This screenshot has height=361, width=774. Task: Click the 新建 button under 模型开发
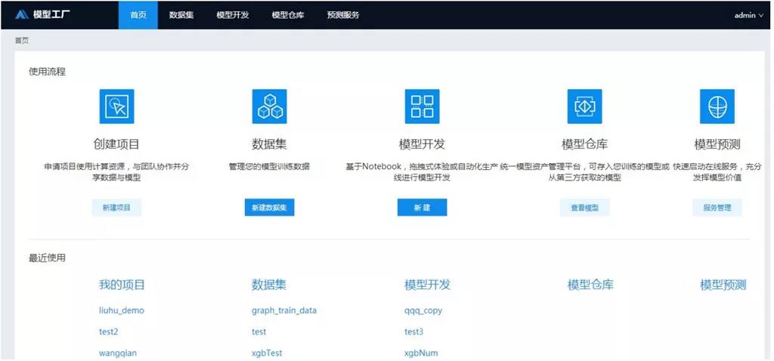click(422, 208)
